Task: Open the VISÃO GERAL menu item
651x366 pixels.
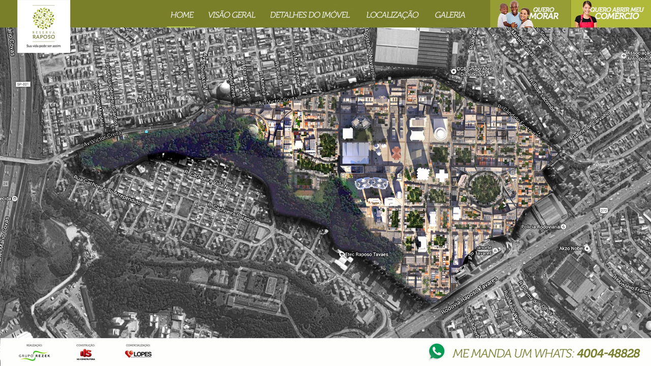Action: 231,15
